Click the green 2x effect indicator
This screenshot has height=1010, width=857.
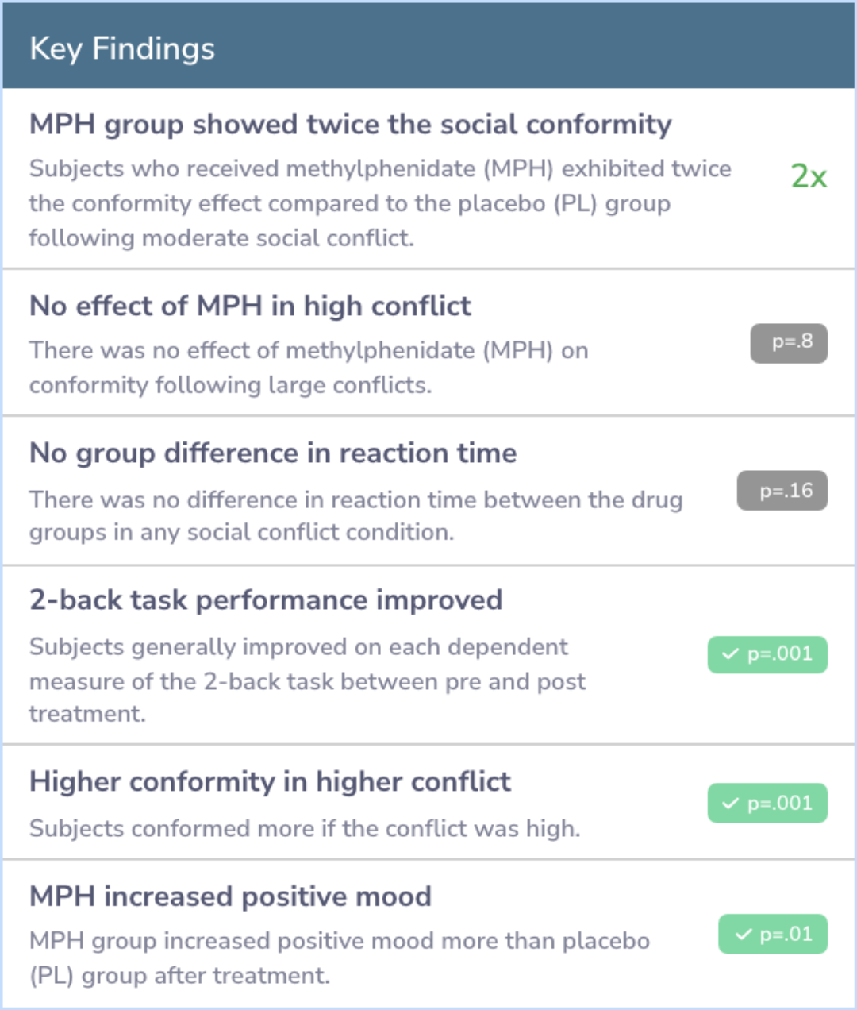(x=809, y=176)
